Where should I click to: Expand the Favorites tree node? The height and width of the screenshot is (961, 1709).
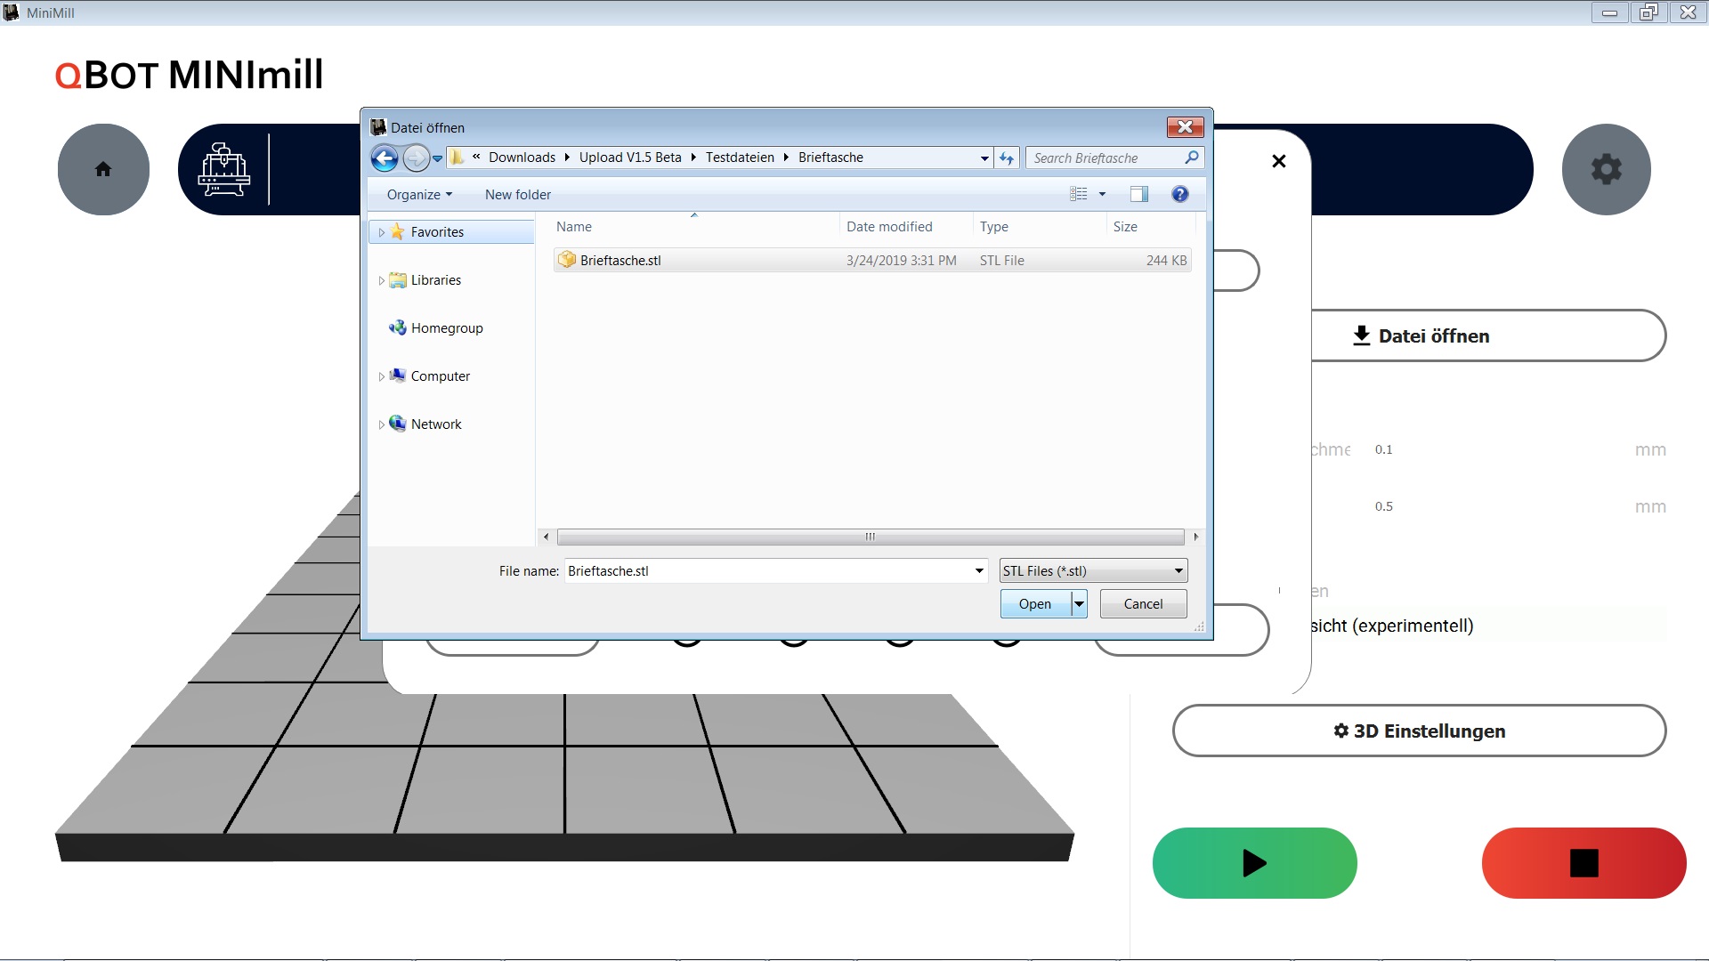click(381, 232)
